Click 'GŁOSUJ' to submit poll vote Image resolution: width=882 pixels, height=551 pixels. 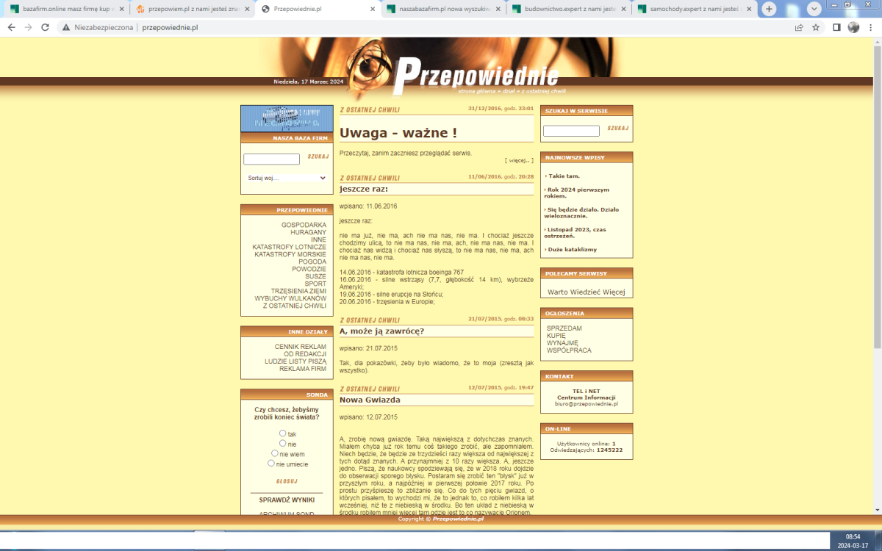(x=286, y=481)
